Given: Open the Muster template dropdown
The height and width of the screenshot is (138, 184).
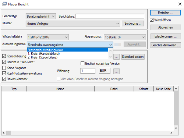Looking at the screenshot, I should click(73, 24).
